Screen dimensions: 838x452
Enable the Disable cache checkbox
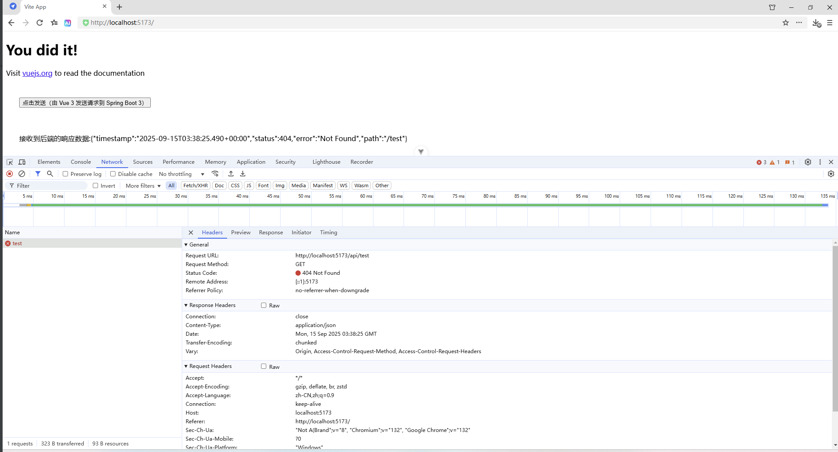[113, 174]
